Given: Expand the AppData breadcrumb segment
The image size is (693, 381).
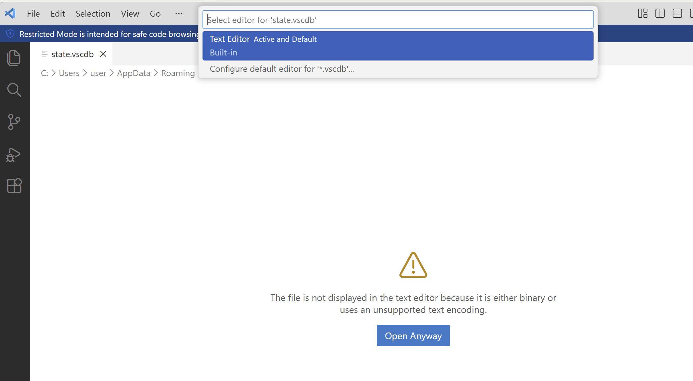Looking at the screenshot, I should pos(133,73).
